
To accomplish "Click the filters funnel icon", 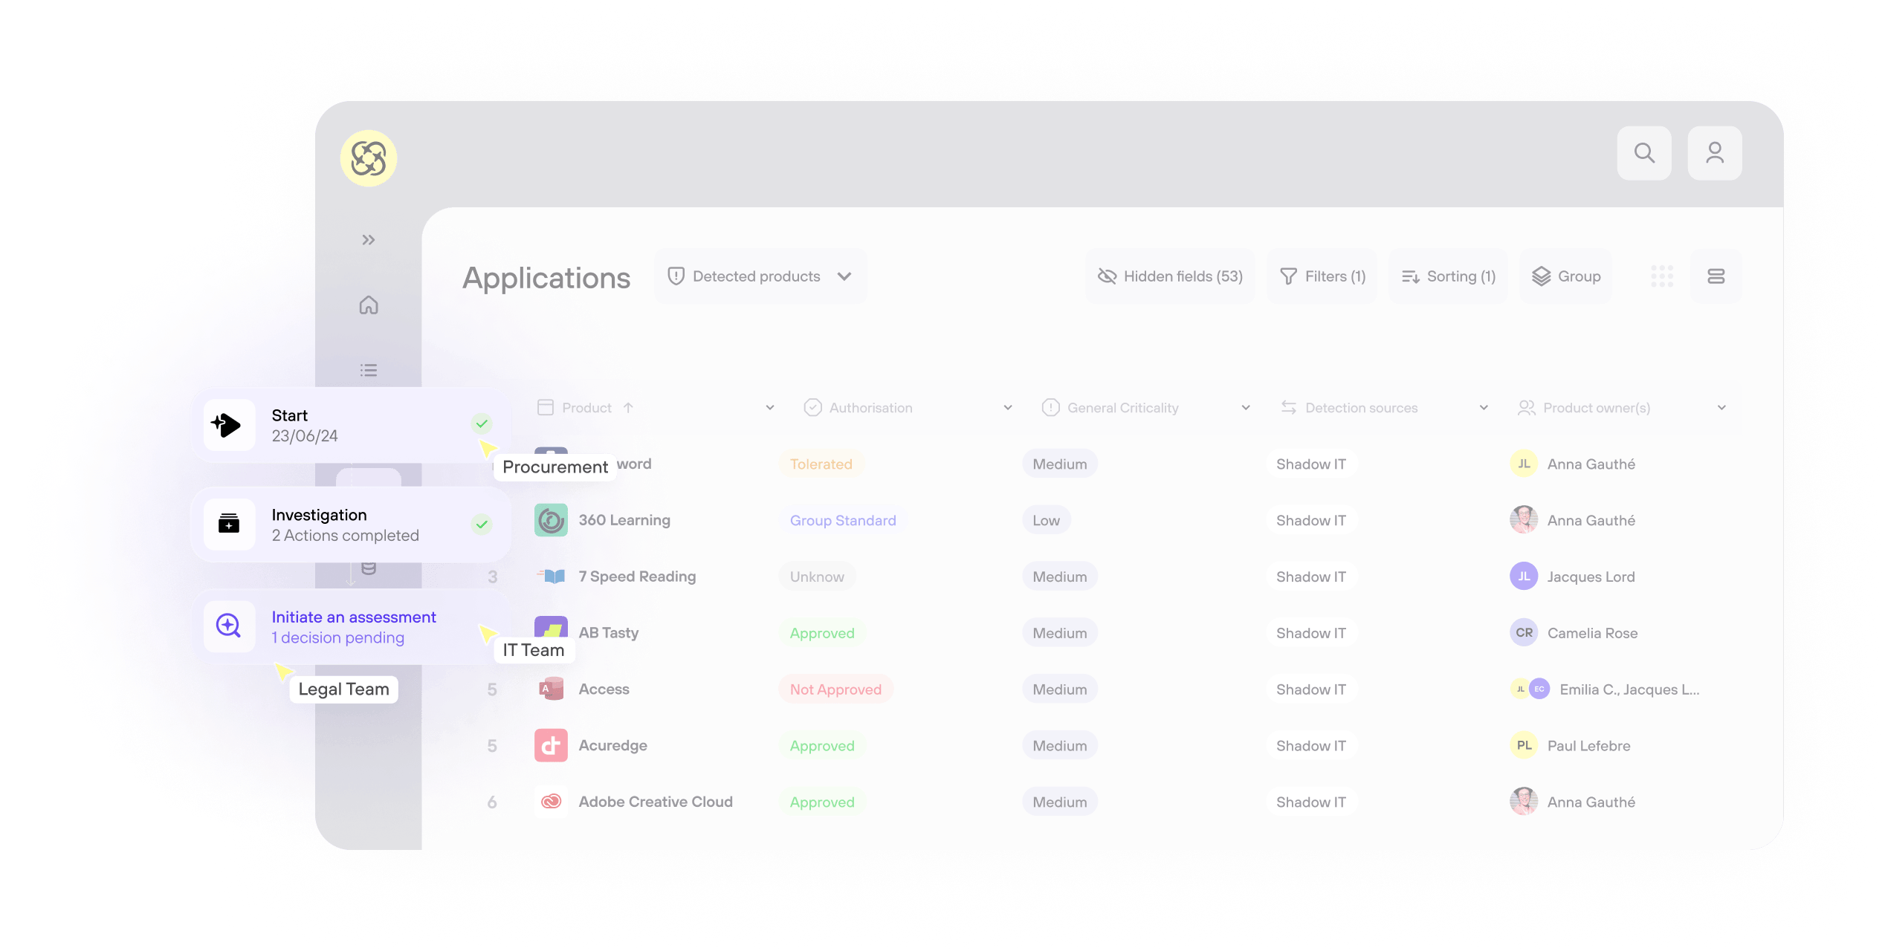I will pos(1288,276).
